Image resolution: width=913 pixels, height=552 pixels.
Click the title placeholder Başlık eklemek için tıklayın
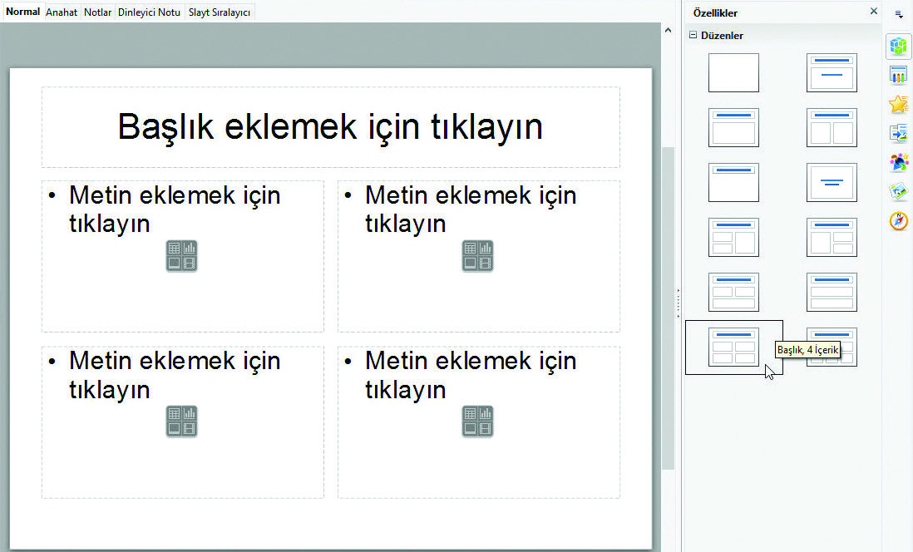[330, 126]
